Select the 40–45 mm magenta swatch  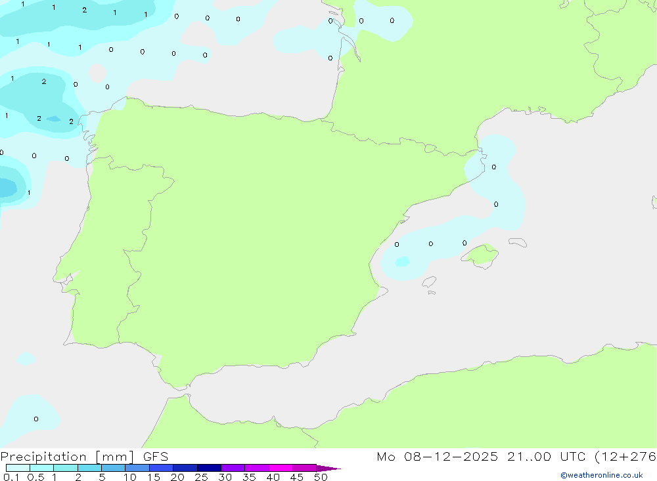[281, 468]
